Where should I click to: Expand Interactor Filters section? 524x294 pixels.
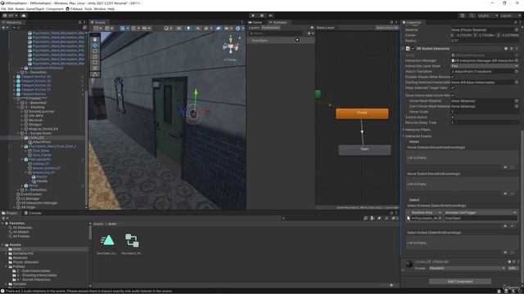(x=404, y=130)
